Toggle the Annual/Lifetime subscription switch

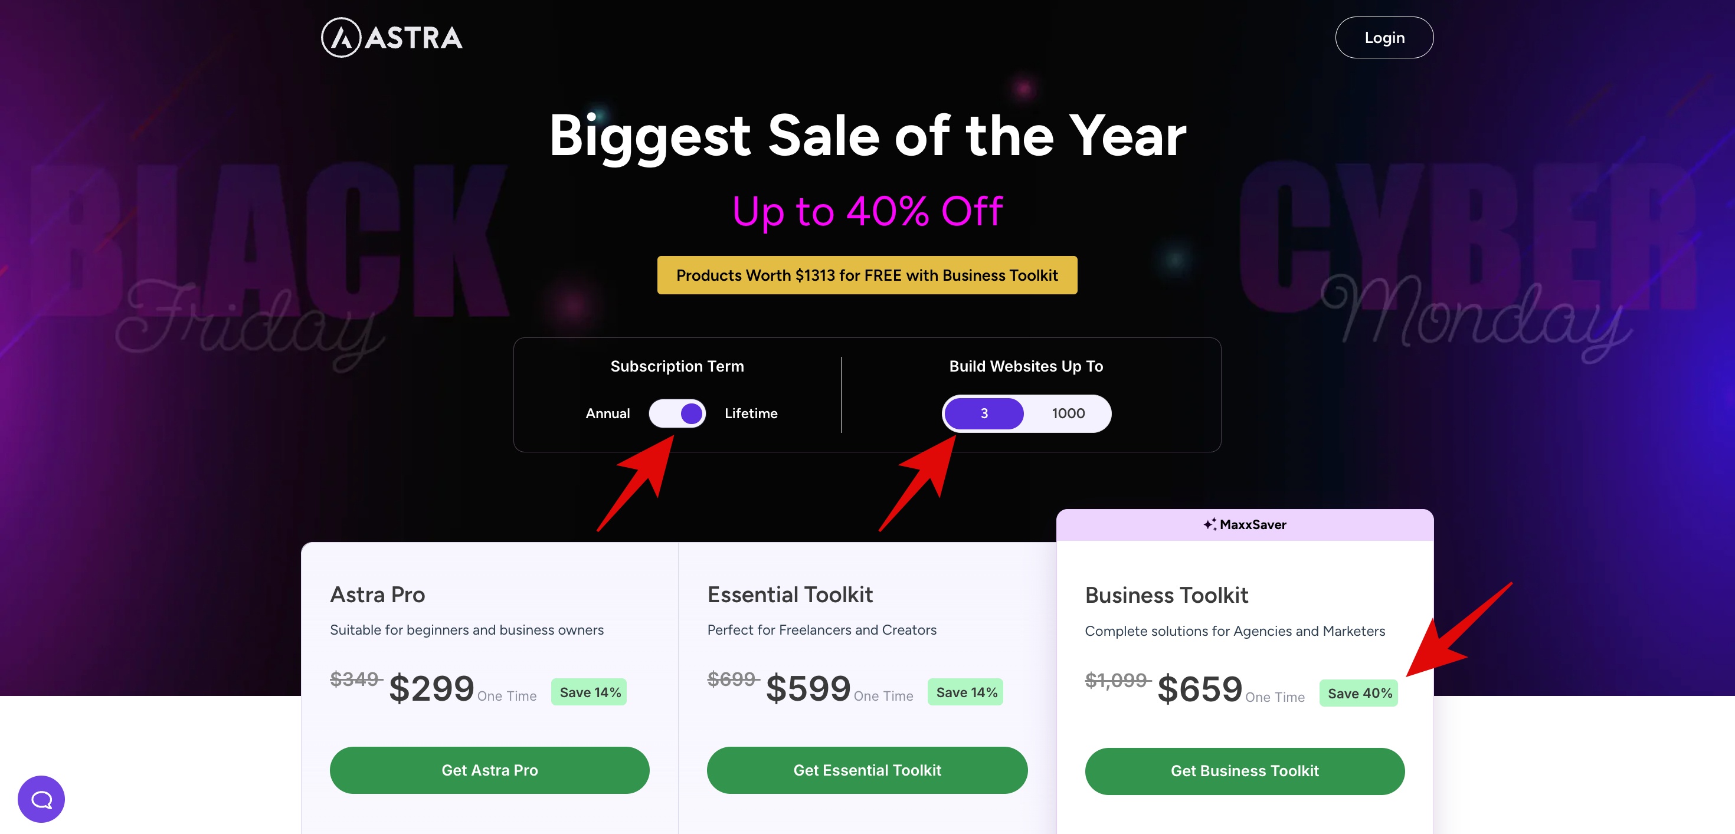tap(677, 413)
